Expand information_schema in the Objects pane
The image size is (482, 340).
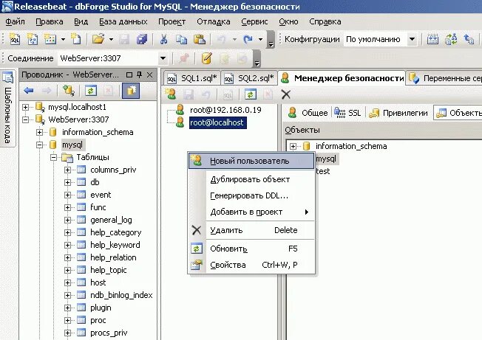(293, 146)
